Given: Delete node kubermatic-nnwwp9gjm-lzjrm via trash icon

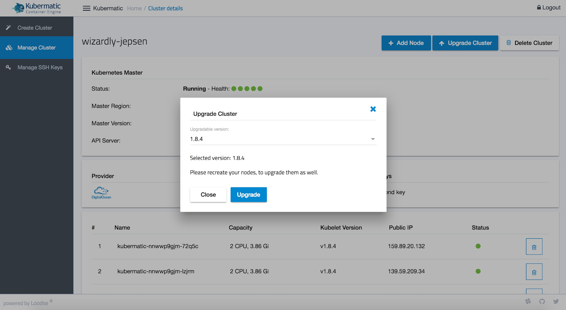Looking at the screenshot, I should (x=534, y=272).
